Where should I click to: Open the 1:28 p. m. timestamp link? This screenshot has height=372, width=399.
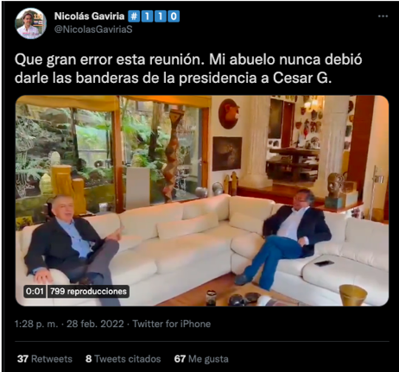pos(36,324)
